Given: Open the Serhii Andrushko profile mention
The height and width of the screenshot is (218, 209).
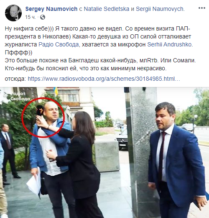Looking at the screenshot, I should pos(169,44).
